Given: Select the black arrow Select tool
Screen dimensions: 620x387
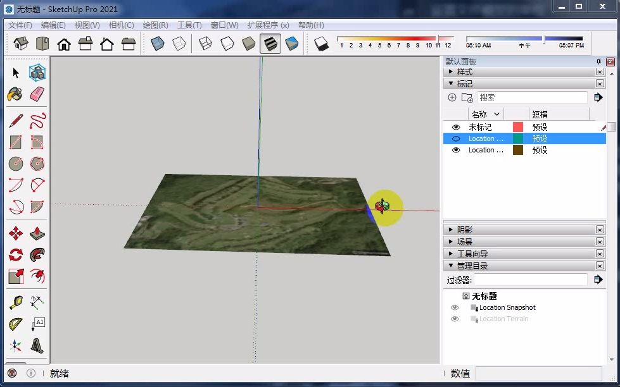Looking at the screenshot, I should pos(15,71).
